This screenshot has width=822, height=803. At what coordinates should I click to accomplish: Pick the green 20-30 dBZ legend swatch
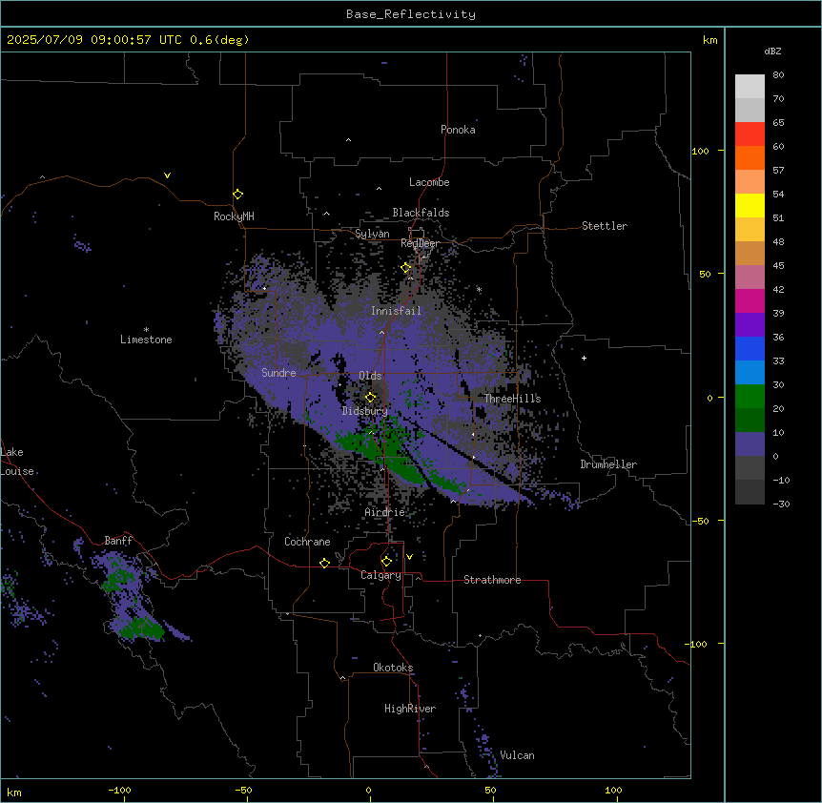click(750, 397)
